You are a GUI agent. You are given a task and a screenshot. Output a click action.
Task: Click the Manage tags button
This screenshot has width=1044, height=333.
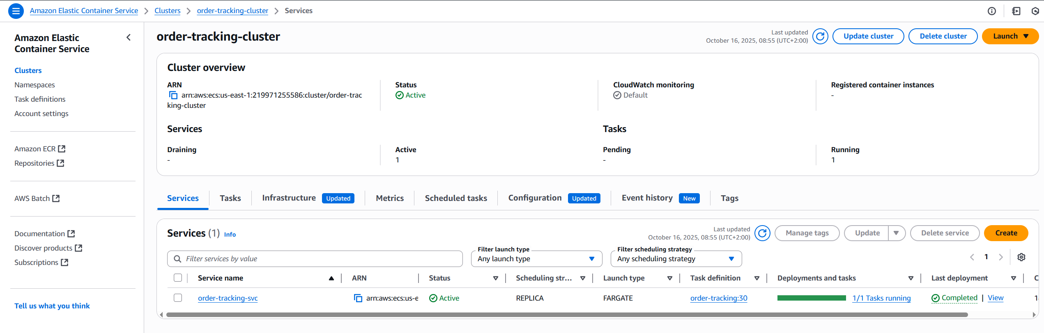[x=807, y=233]
